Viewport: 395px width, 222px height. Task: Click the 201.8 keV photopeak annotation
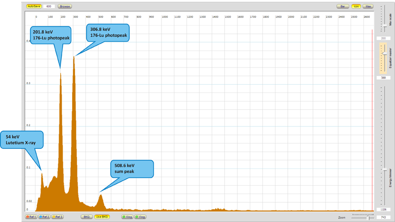(x=51, y=35)
